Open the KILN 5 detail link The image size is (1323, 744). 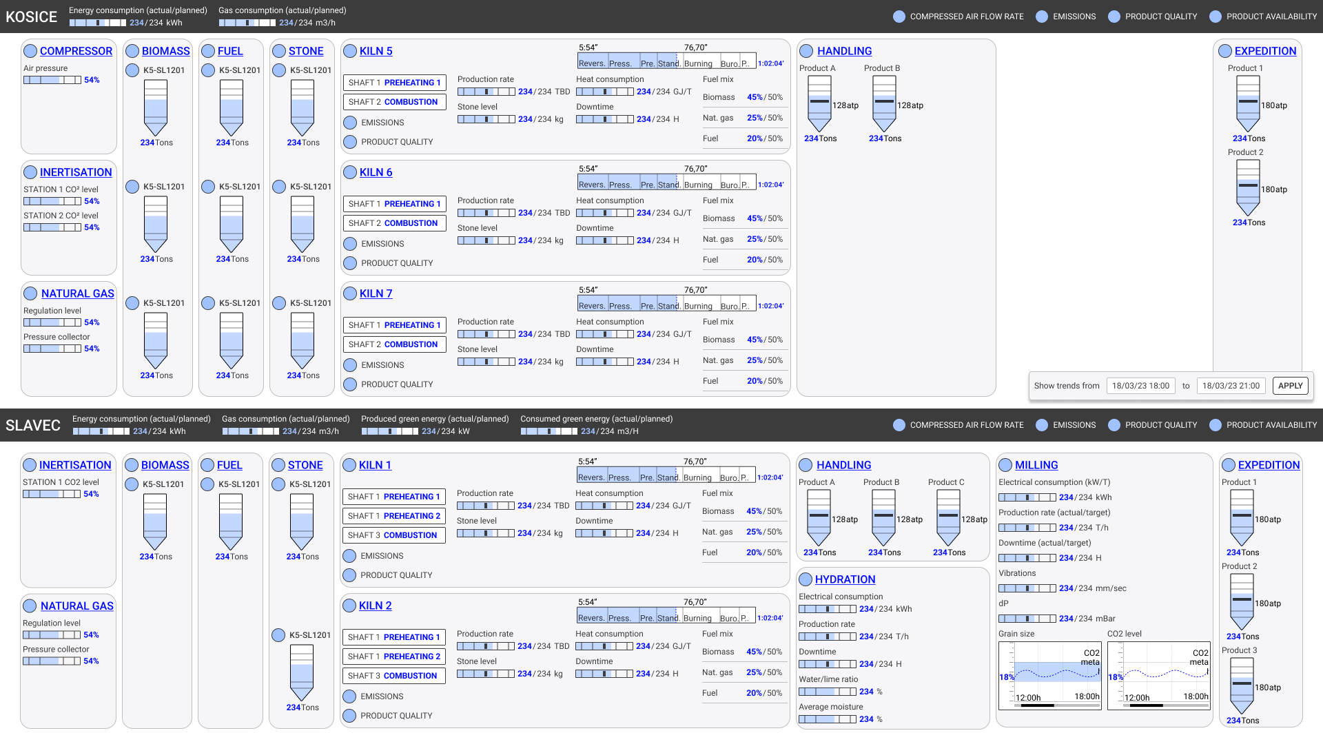pyautogui.click(x=376, y=51)
